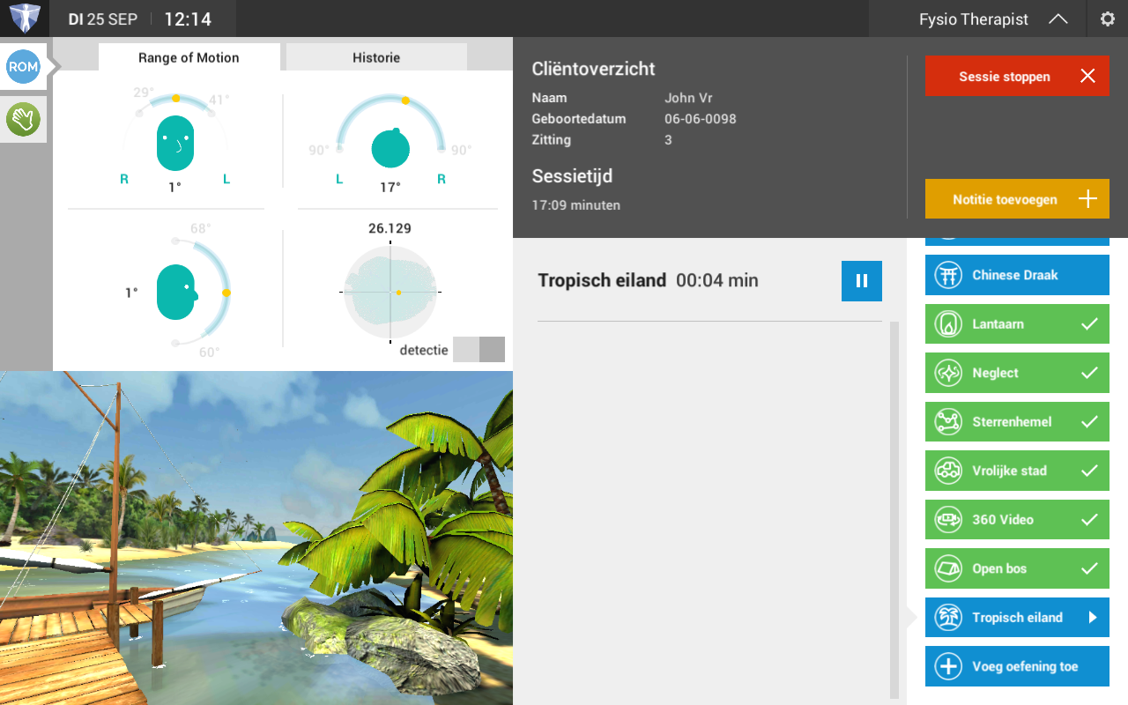The height and width of the screenshot is (705, 1128).
Task: Click the X icon on Sessie stoppen
Action: point(1088,76)
